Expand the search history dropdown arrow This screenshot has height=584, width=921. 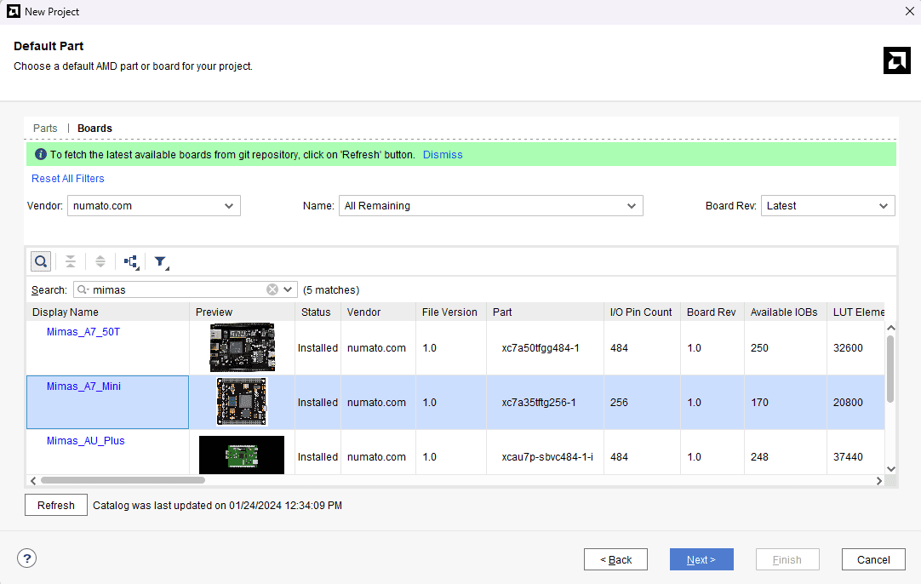pyautogui.click(x=288, y=289)
